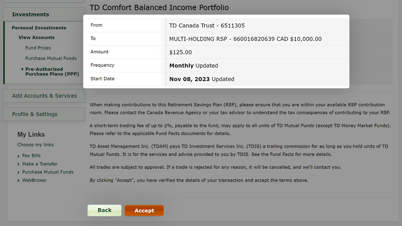This screenshot has width=402, height=226.
Task: Click the 'Amount' row label
Action: pyautogui.click(x=100, y=52)
